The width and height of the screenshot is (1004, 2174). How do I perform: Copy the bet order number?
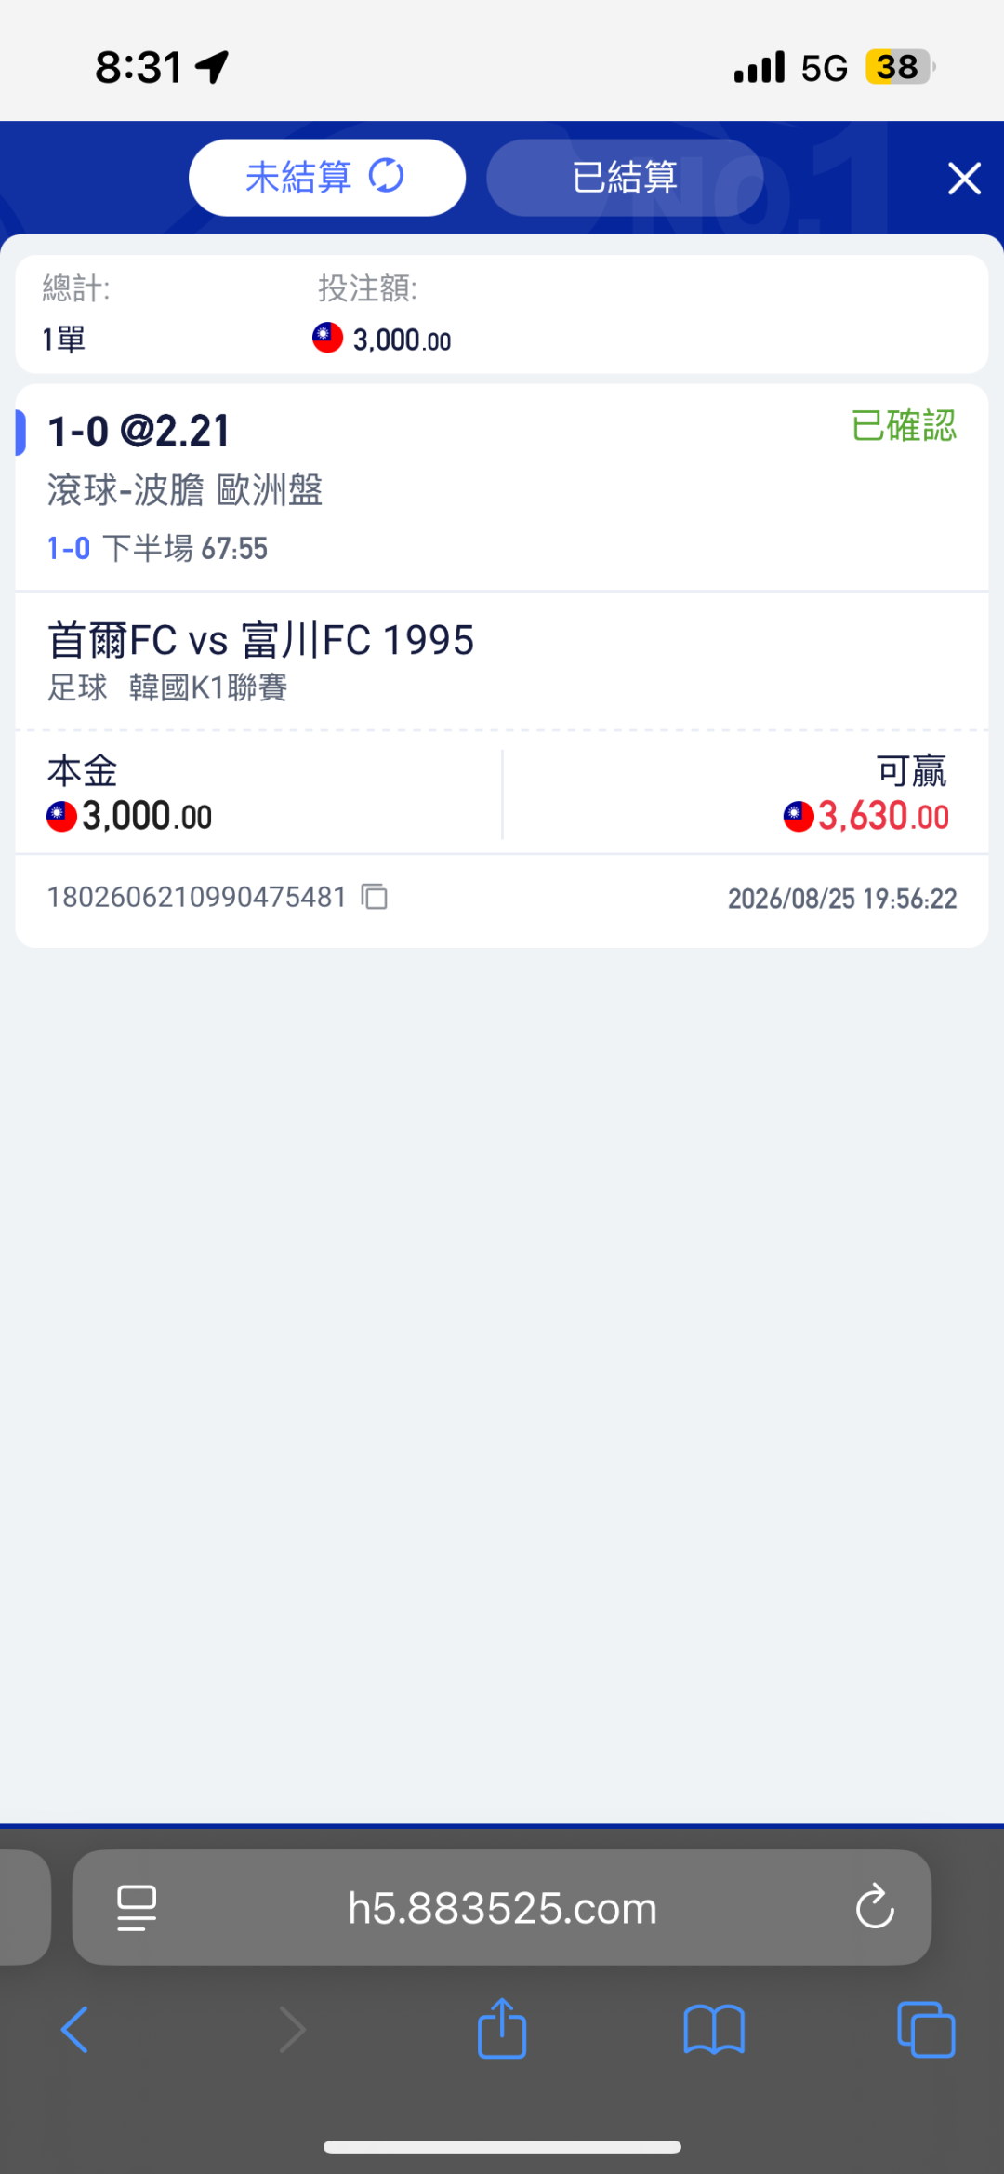[x=375, y=897]
